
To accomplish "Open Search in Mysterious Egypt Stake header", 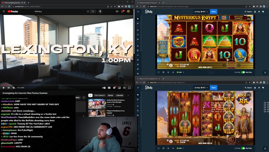I will pos(248,12).
